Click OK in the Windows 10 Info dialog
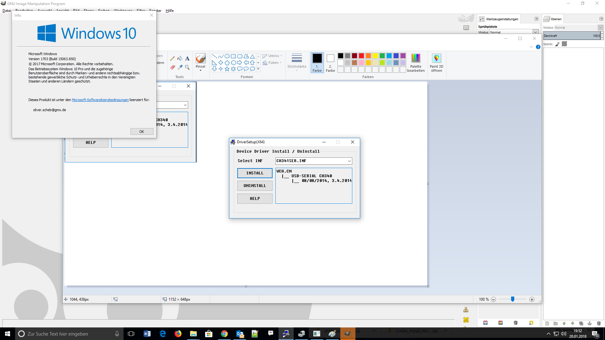 click(x=142, y=132)
